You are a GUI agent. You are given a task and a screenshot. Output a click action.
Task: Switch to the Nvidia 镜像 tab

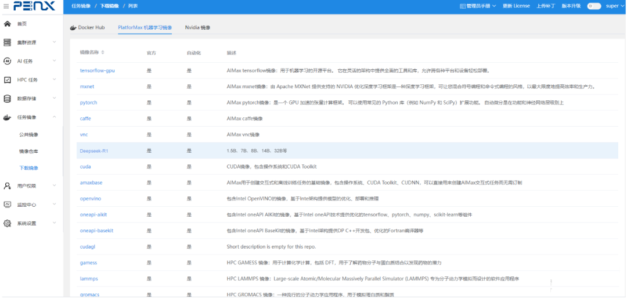197,28
